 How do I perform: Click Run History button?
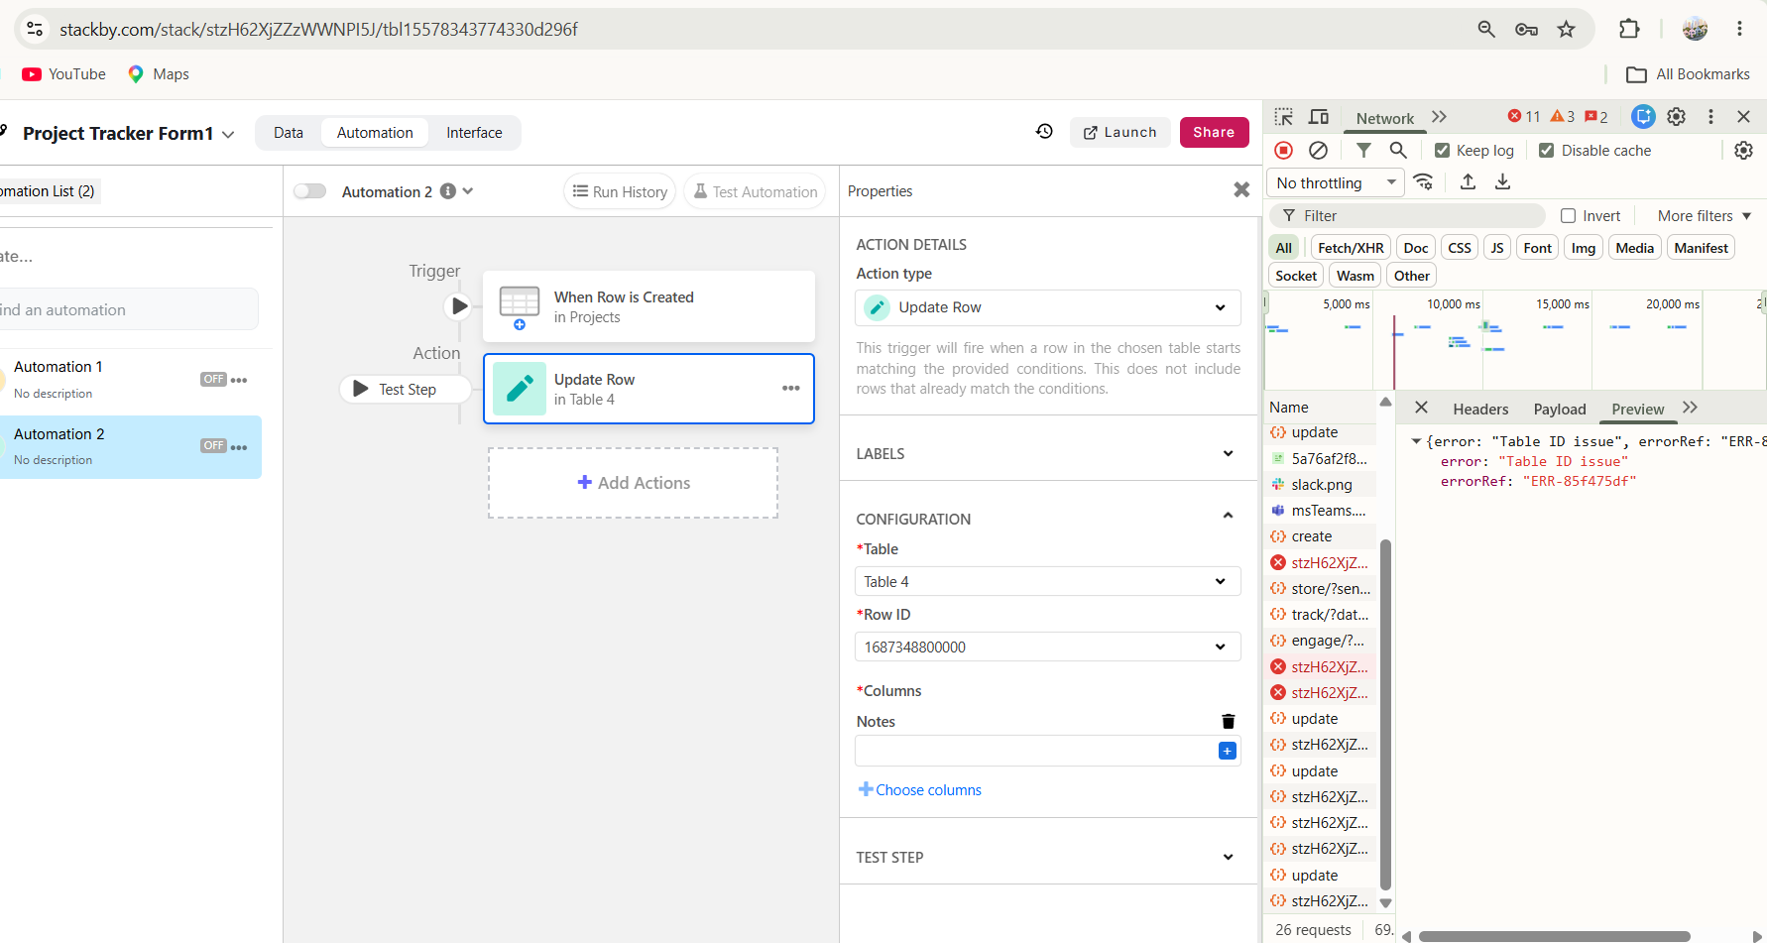pyautogui.click(x=620, y=191)
